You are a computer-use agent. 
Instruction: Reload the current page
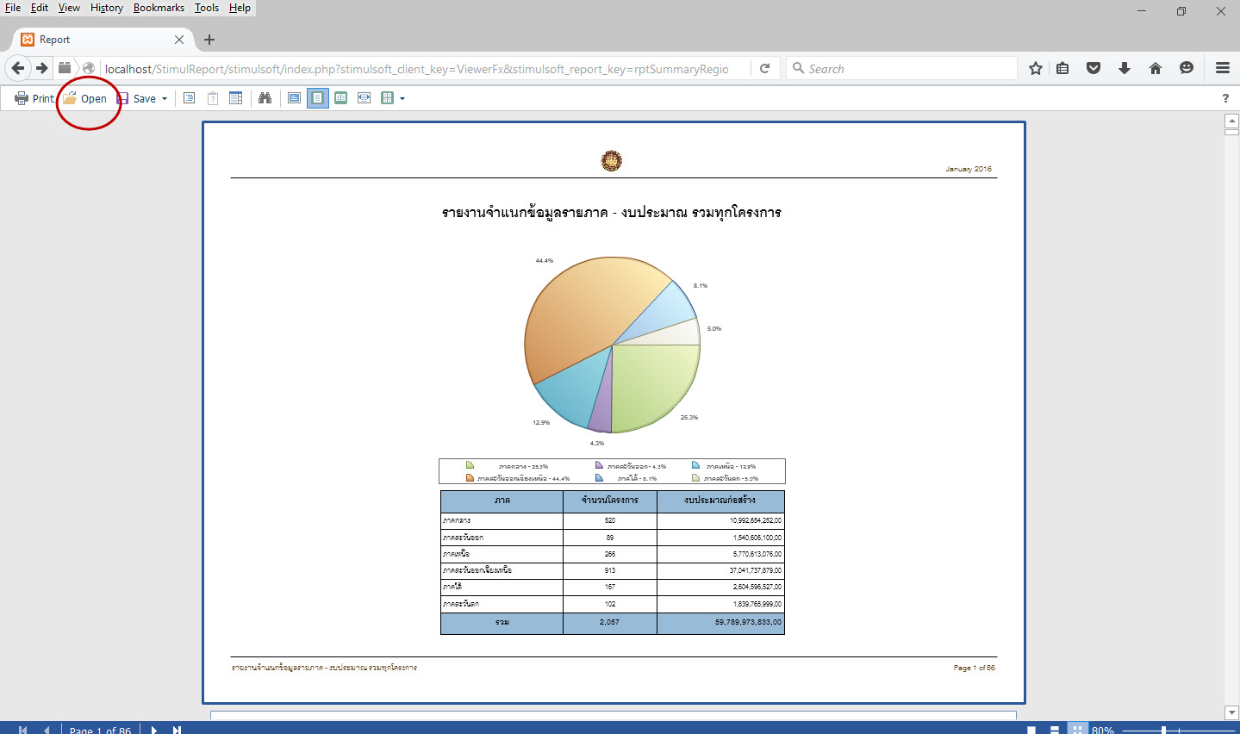(764, 68)
